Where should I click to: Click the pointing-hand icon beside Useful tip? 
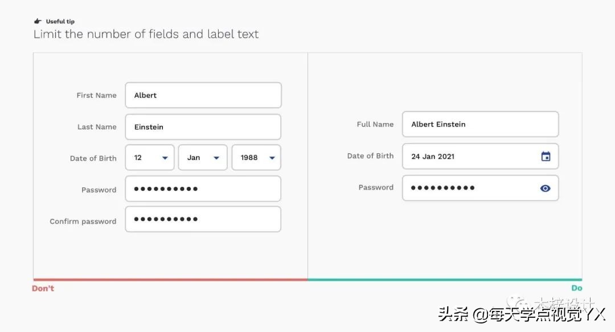pos(38,21)
